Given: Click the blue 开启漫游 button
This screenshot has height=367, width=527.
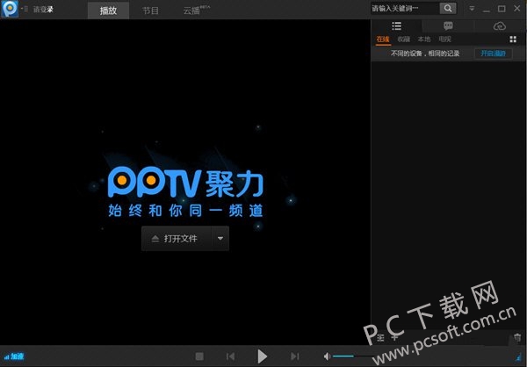Looking at the screenshot, I should click(x=493, y=54).
